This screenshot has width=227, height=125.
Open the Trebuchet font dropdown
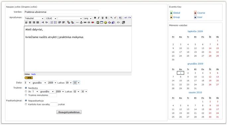point(34,18)
